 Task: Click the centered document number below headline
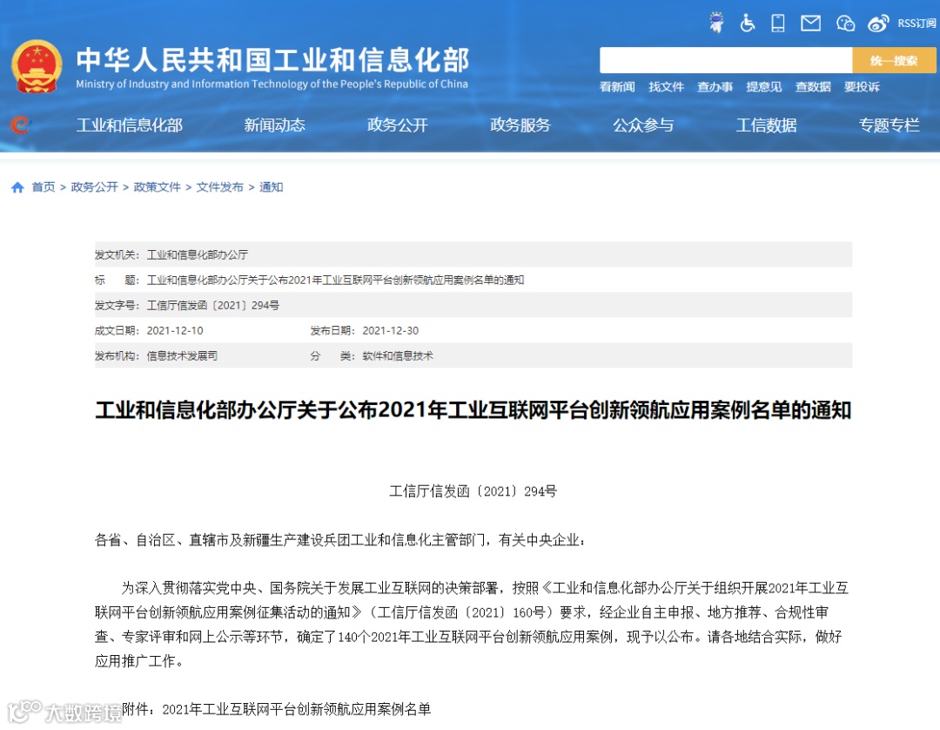click(x=473, y=491)
